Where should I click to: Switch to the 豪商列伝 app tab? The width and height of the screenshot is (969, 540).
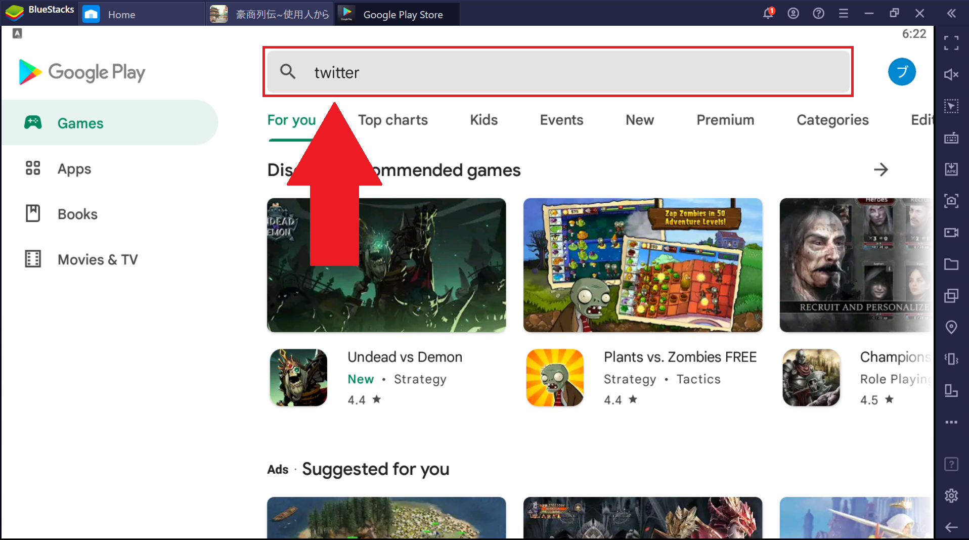pos(270,14)
